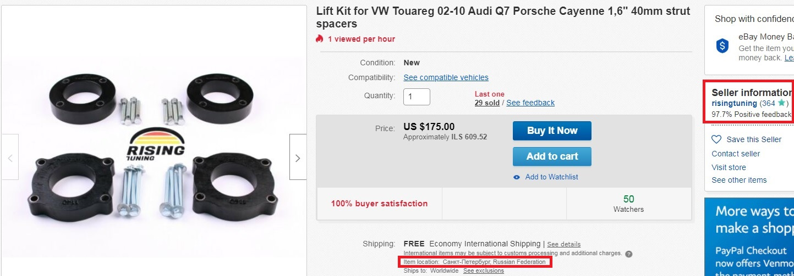Open See other items link

(739, 180)
